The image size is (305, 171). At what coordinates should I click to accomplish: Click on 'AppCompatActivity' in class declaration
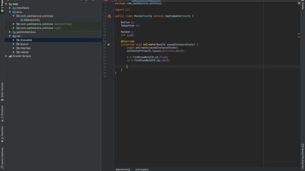pos(178,16)
